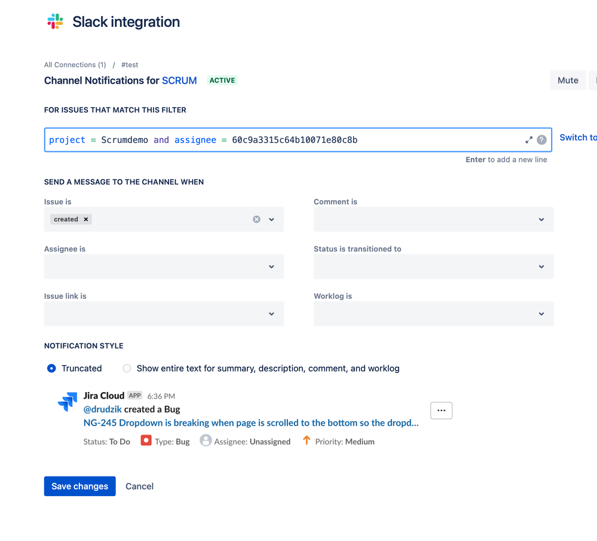Click the red Bug type icon
Screen dimensions: 597x541
point(146,441)
